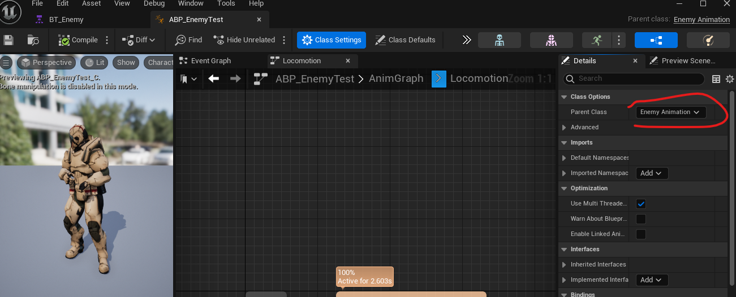Open the Tools menu

(x=226, y=3)
